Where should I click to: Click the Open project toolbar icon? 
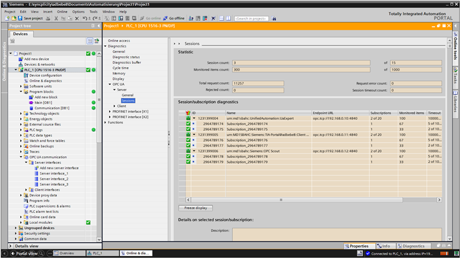point(14,18)
